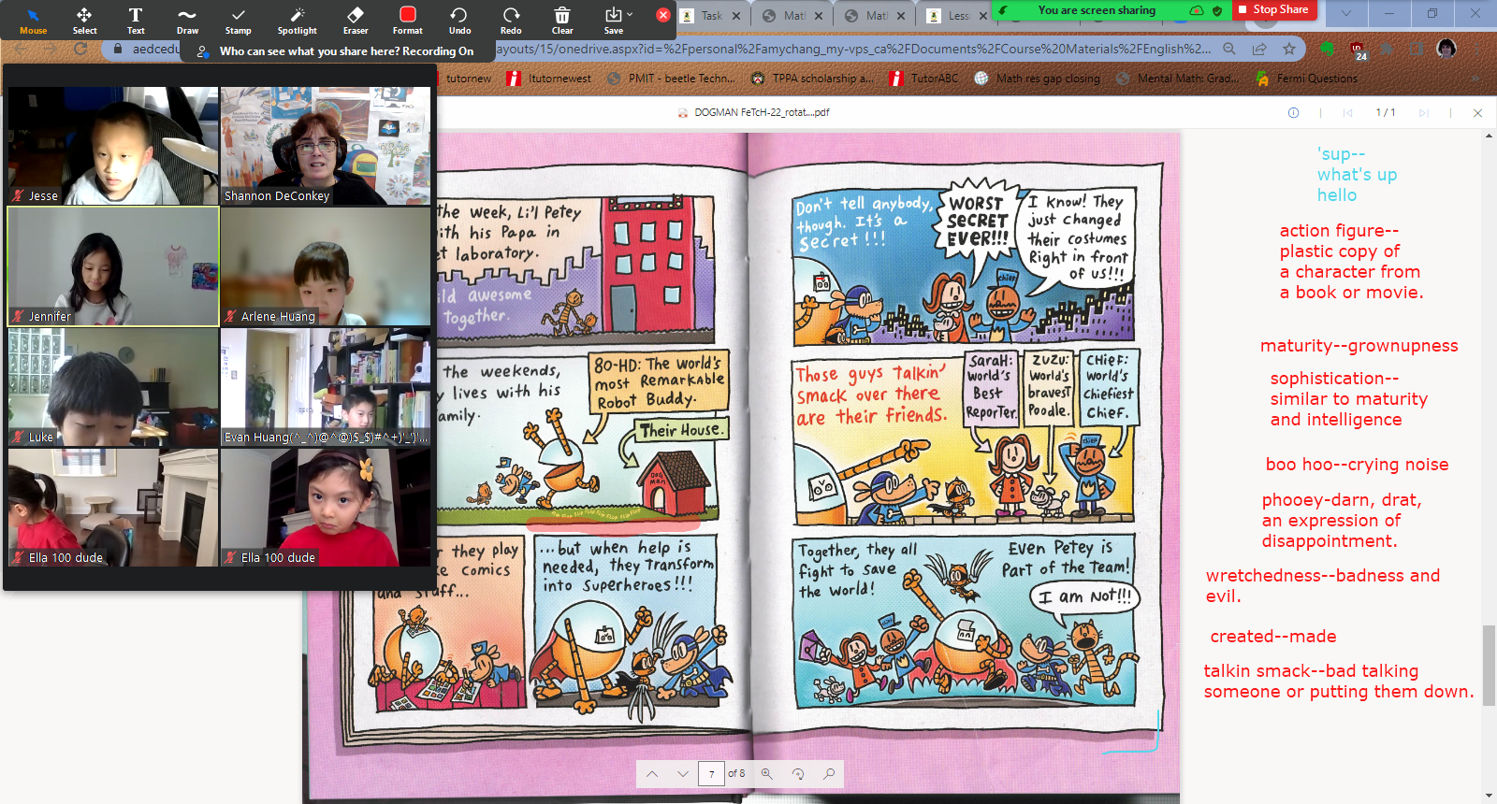The height and width of the screenshot is (804, 1497).
Task: Click the zoom magnifier in address bar
Action: click(1229, 49)
